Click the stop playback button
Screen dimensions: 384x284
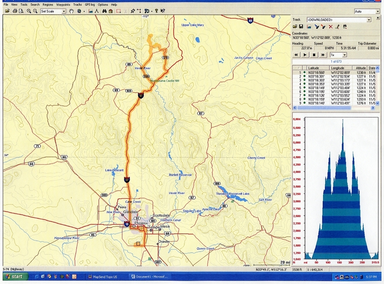pos(314,55)
